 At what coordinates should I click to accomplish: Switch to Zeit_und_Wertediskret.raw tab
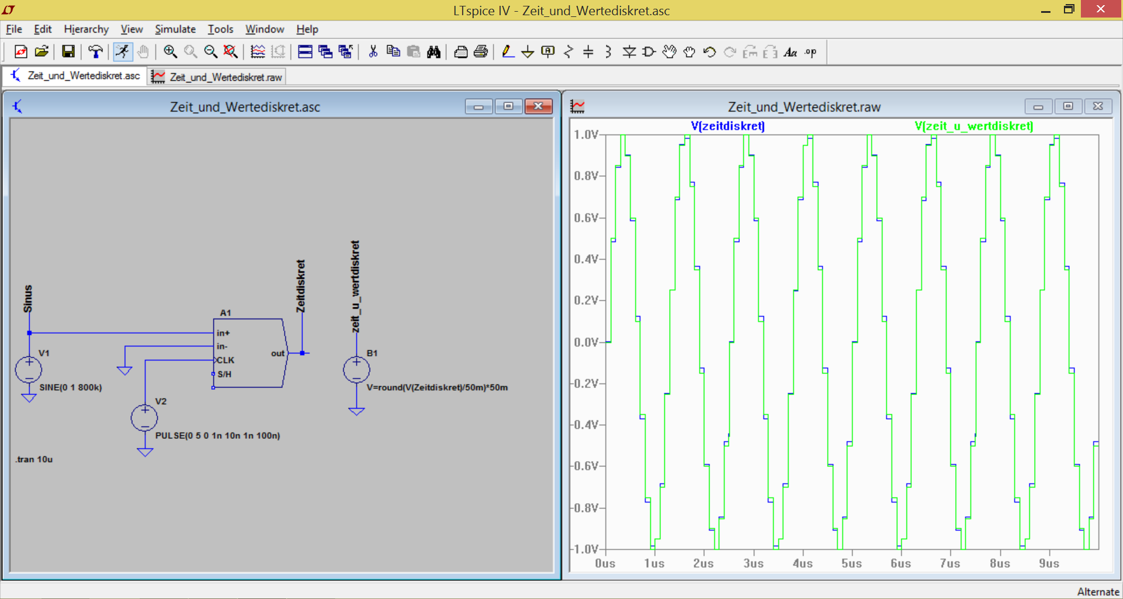(216, 77)
